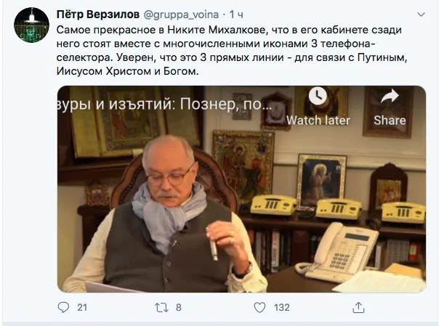View the 8 retweets count
The width and height of the screenshot is (439, 326).
click(x=179, y=308)
